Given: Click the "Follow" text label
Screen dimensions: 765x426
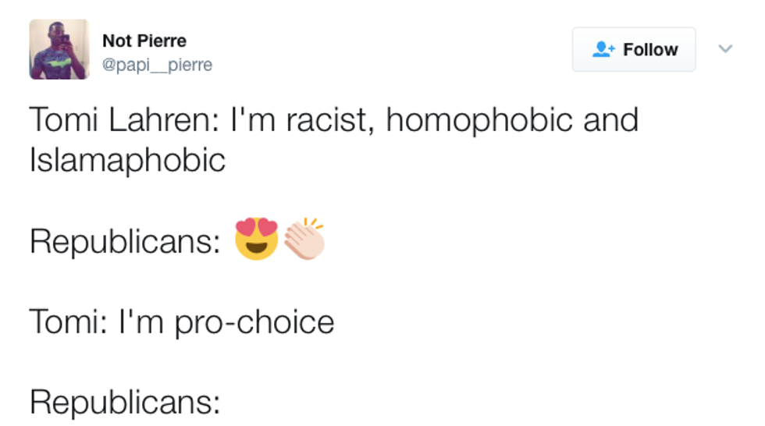Looking at the screenshot, I should [650, 50].
